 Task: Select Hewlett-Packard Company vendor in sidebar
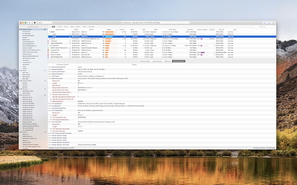pos(30,144)
